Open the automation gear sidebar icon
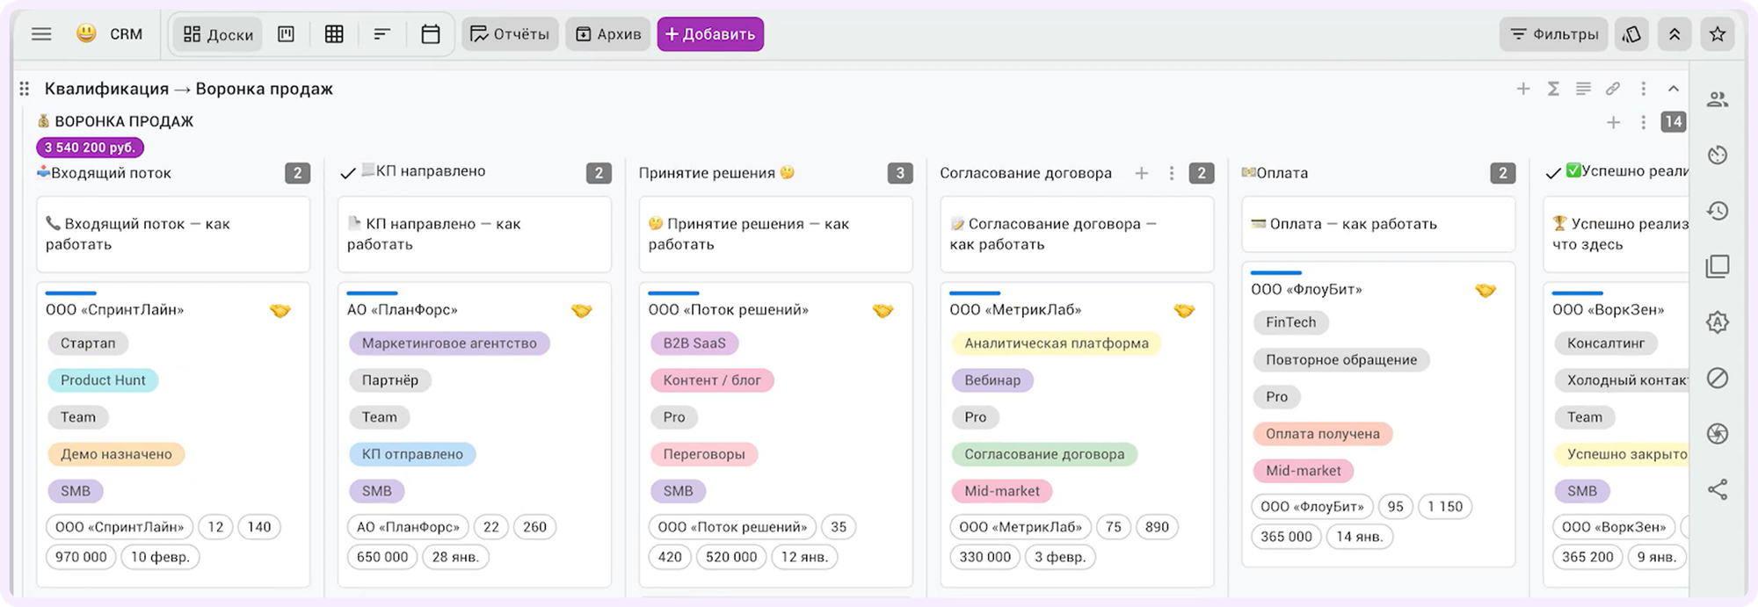The image size is (1758, 607). tap(1718, 322)
